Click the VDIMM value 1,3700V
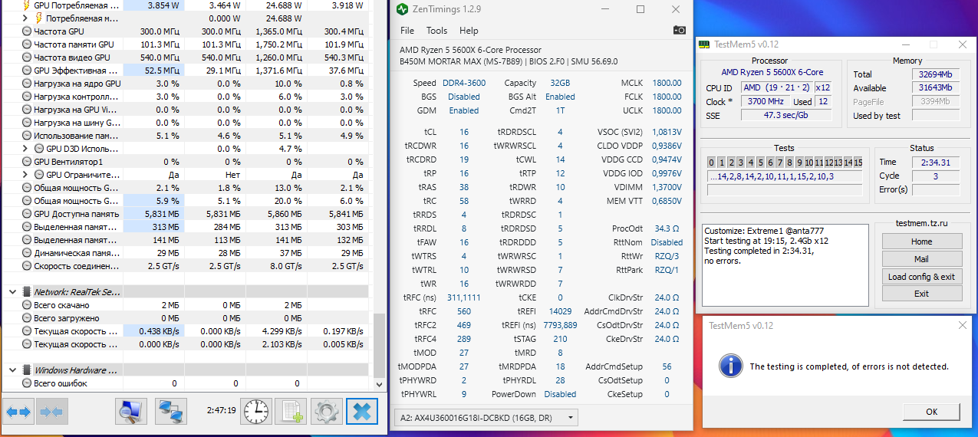 (666, 187)
